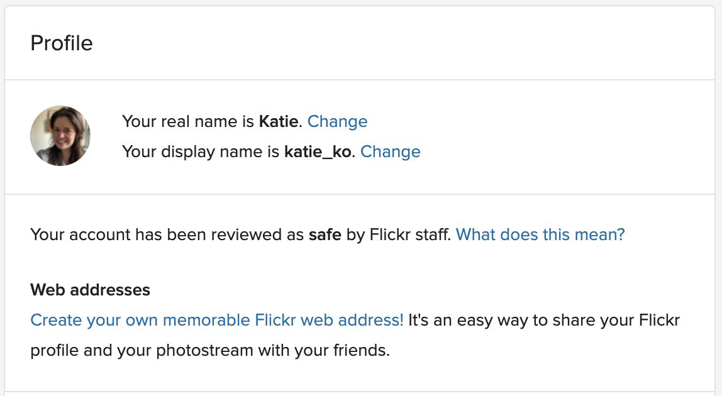Change the display name katie_ko
722x396 pixels.
coord(391,152)
